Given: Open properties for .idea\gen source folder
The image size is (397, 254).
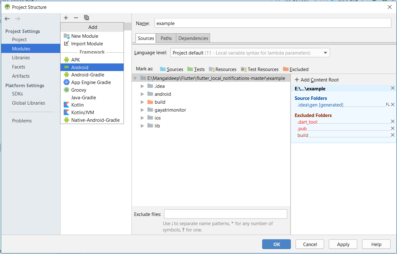Looking at the screenshot, I should (x=387, y=104).
